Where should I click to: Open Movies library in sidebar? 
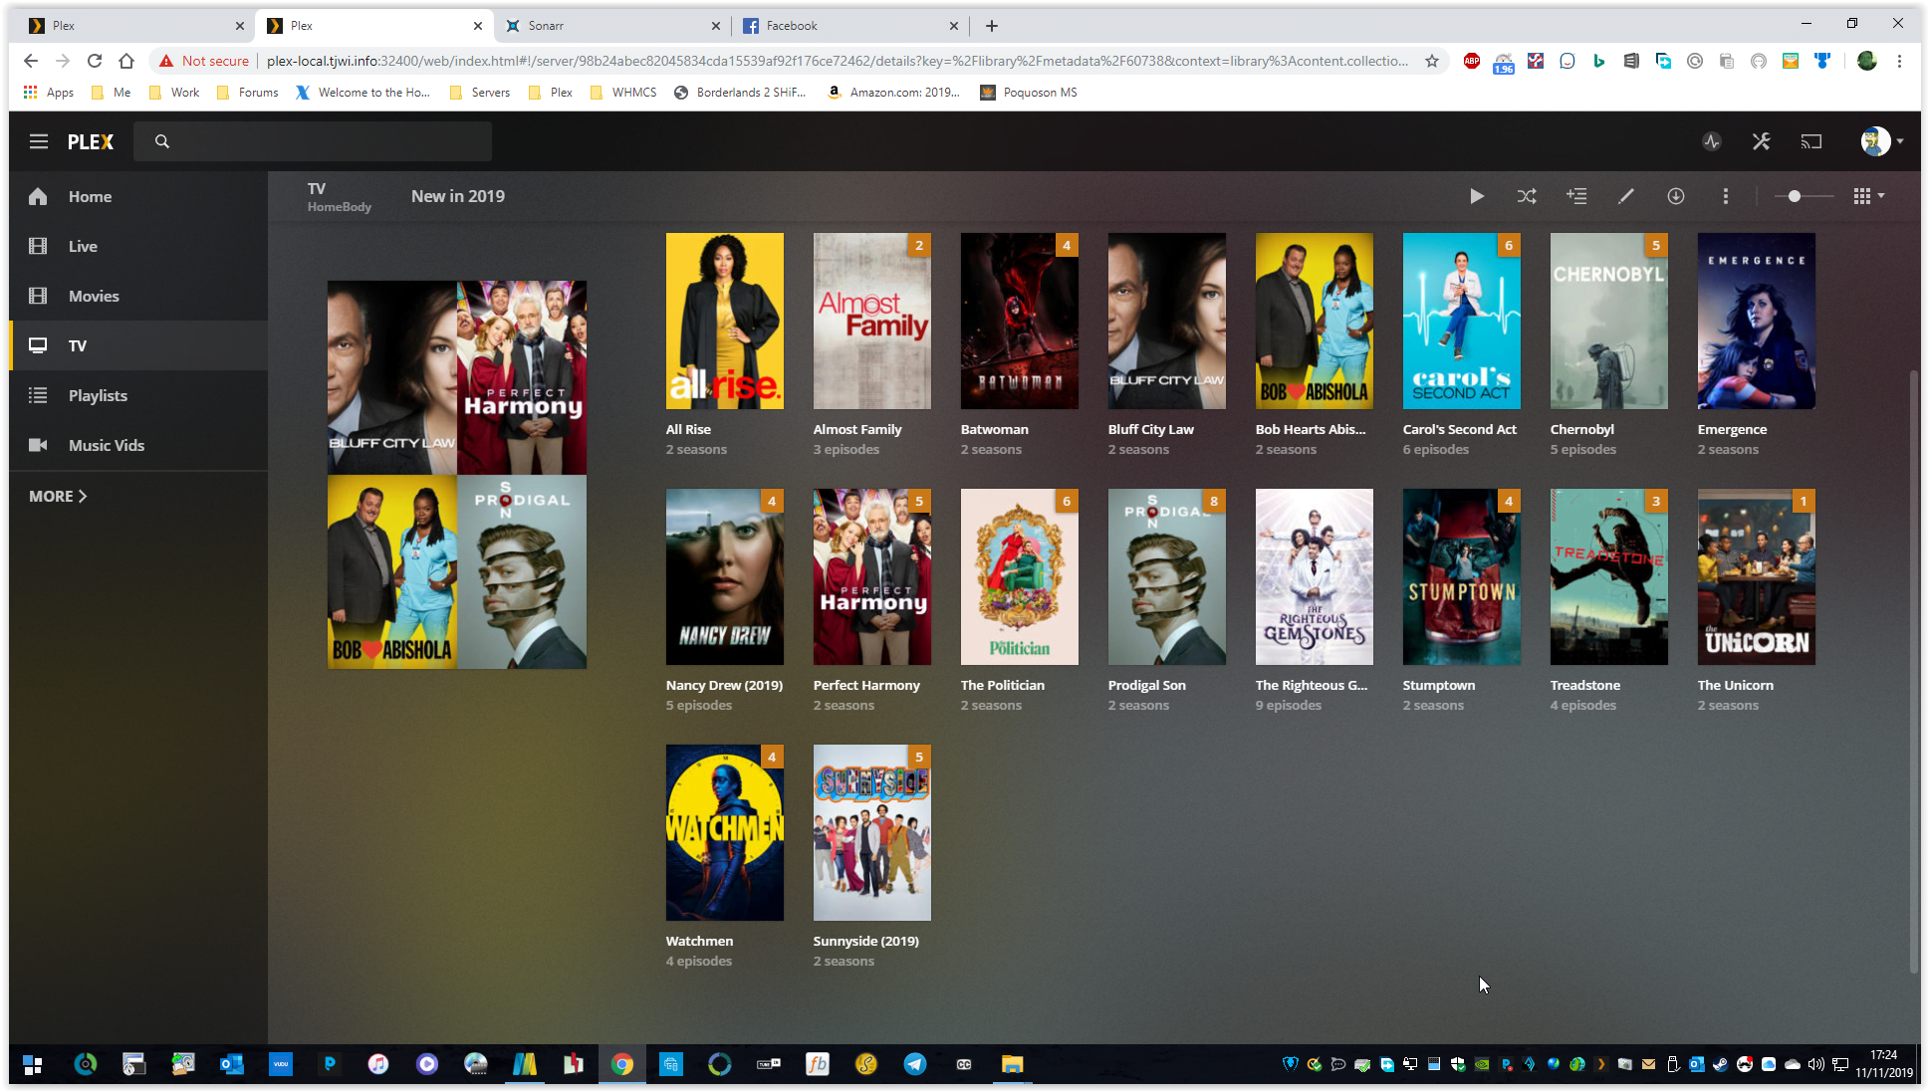(138, 296)
